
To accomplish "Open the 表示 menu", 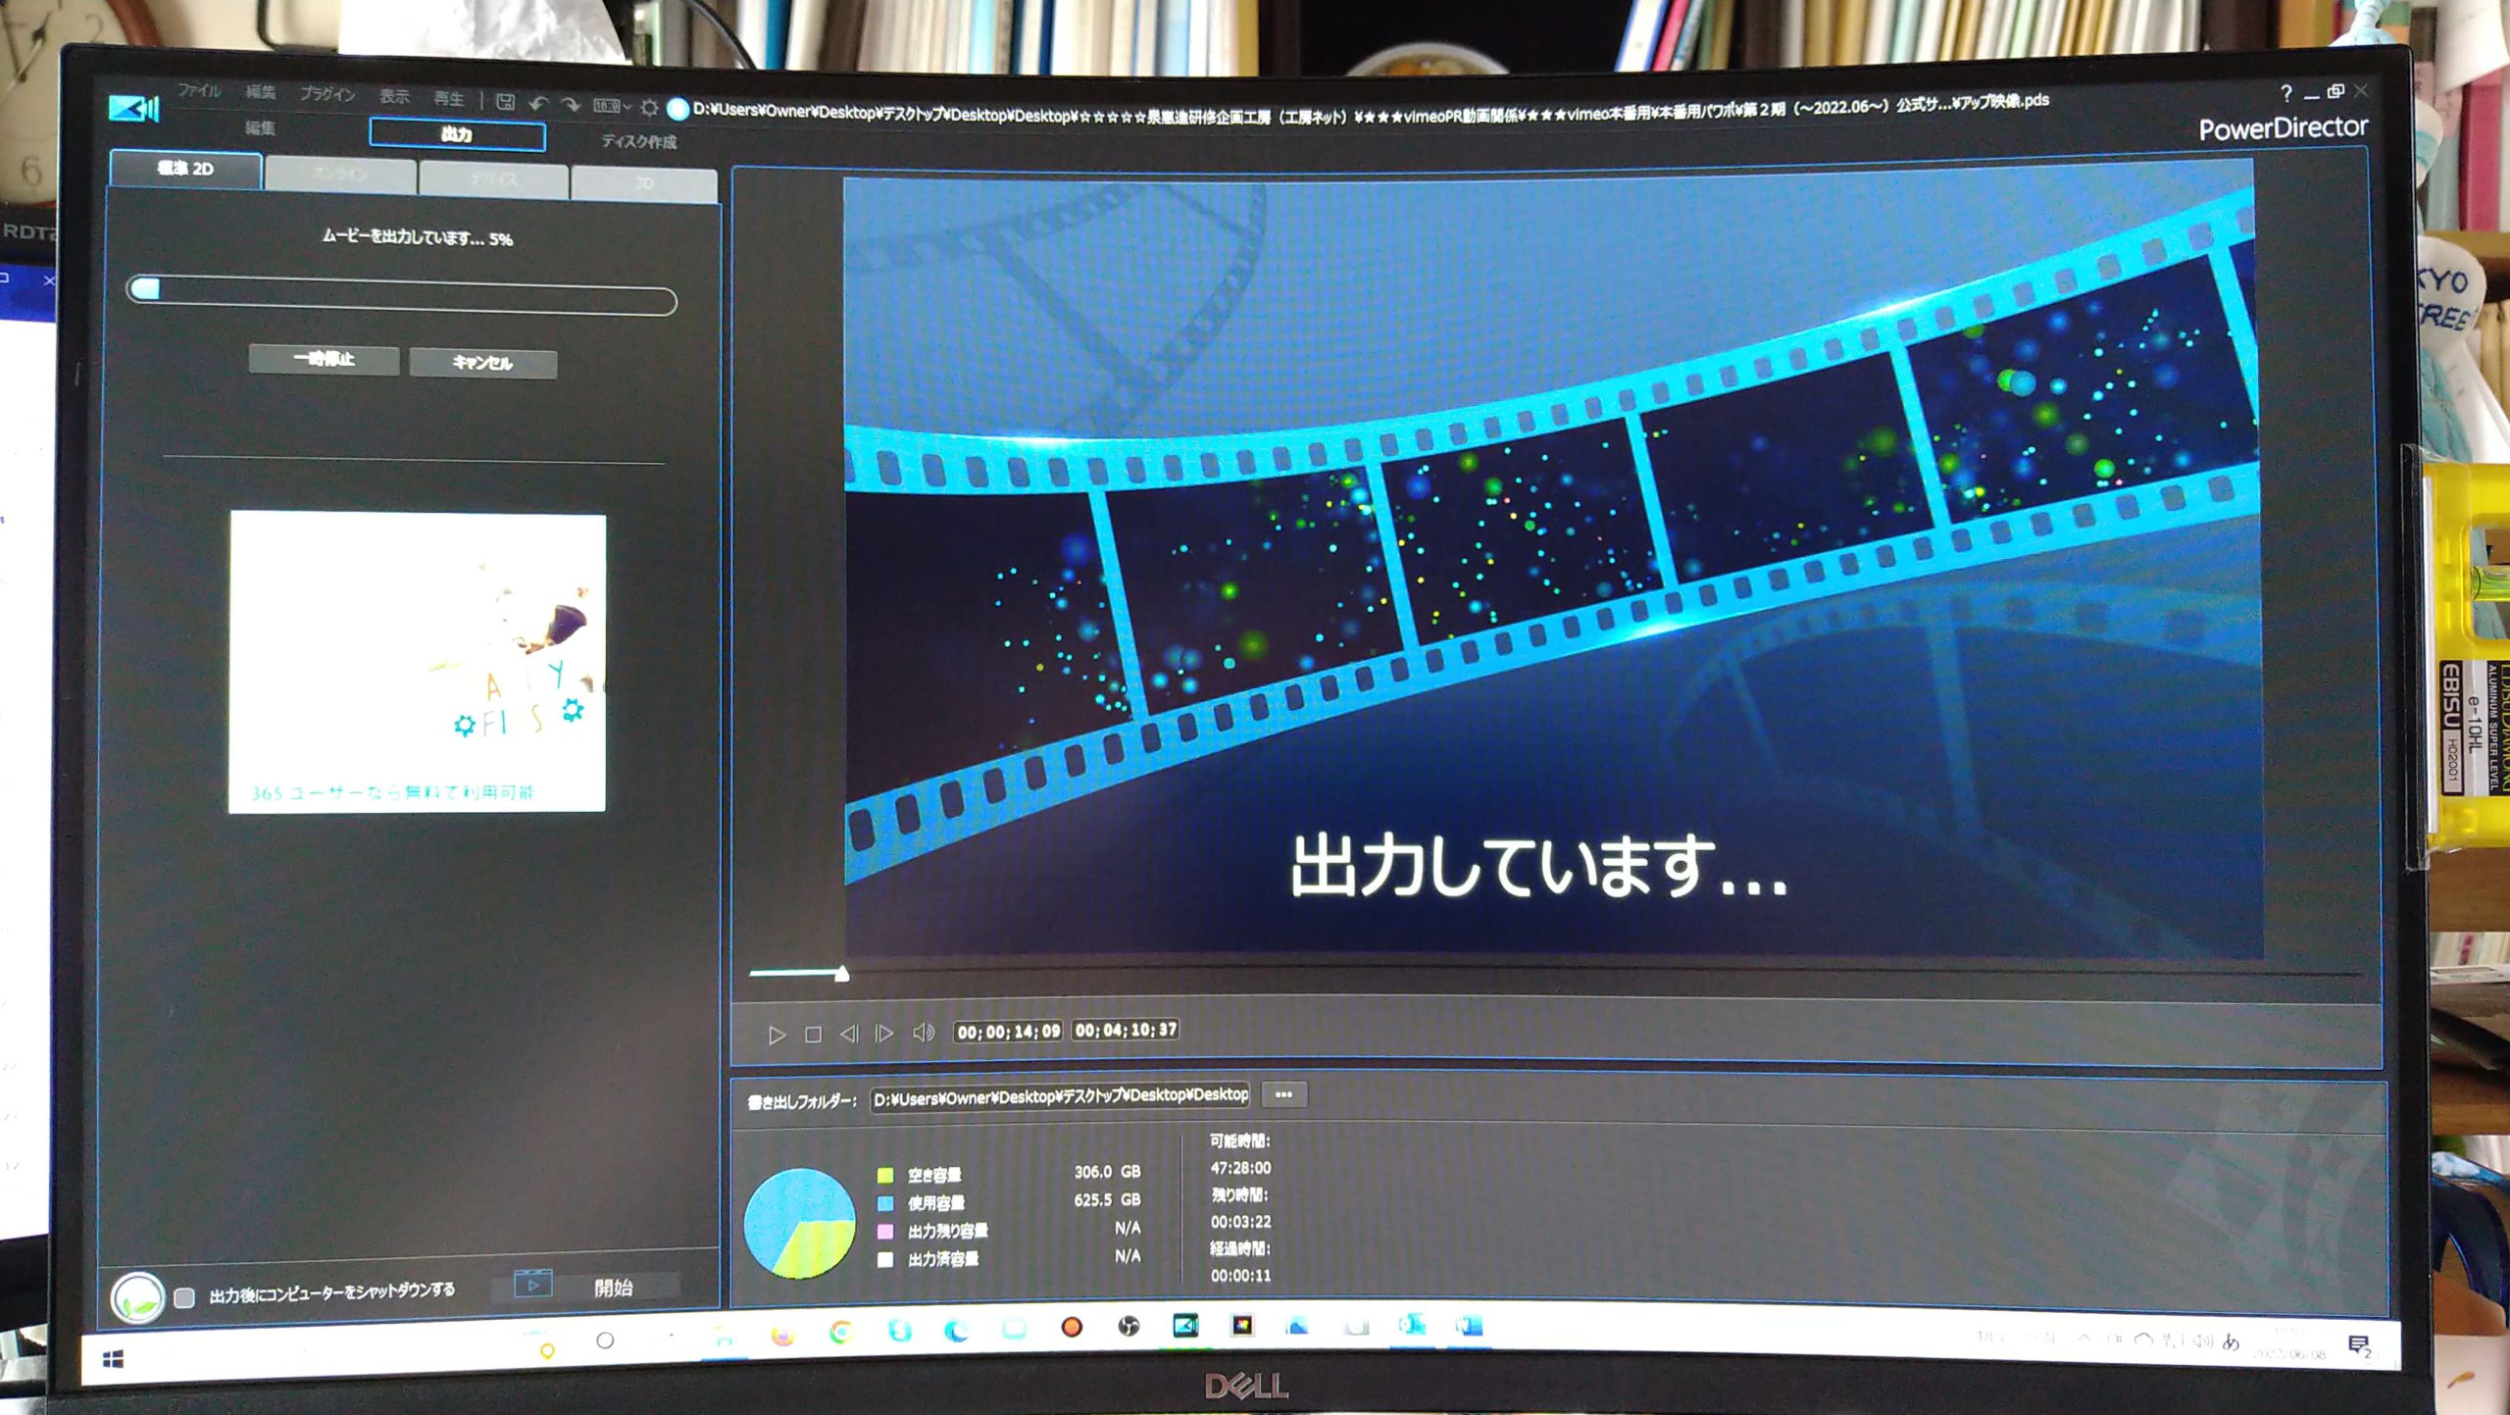I will coord(394,96).
